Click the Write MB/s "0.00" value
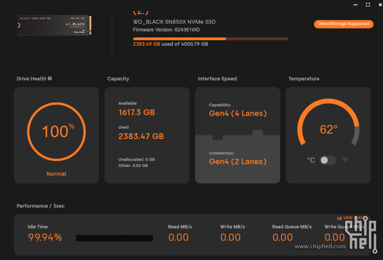Viewport: 383px width, 260px height. [231, 237]
